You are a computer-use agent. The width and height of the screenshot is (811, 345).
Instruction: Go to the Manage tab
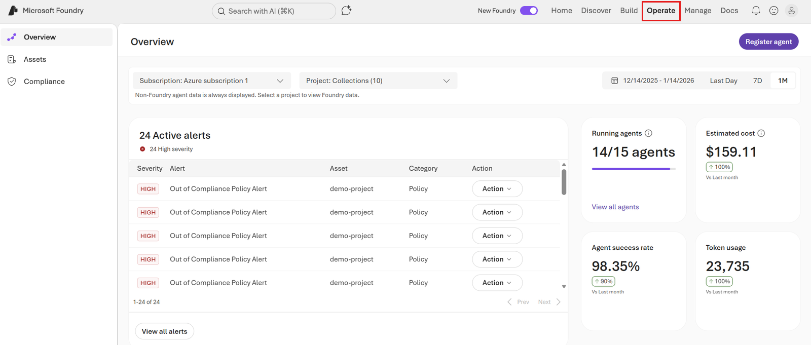click(698, 11)
